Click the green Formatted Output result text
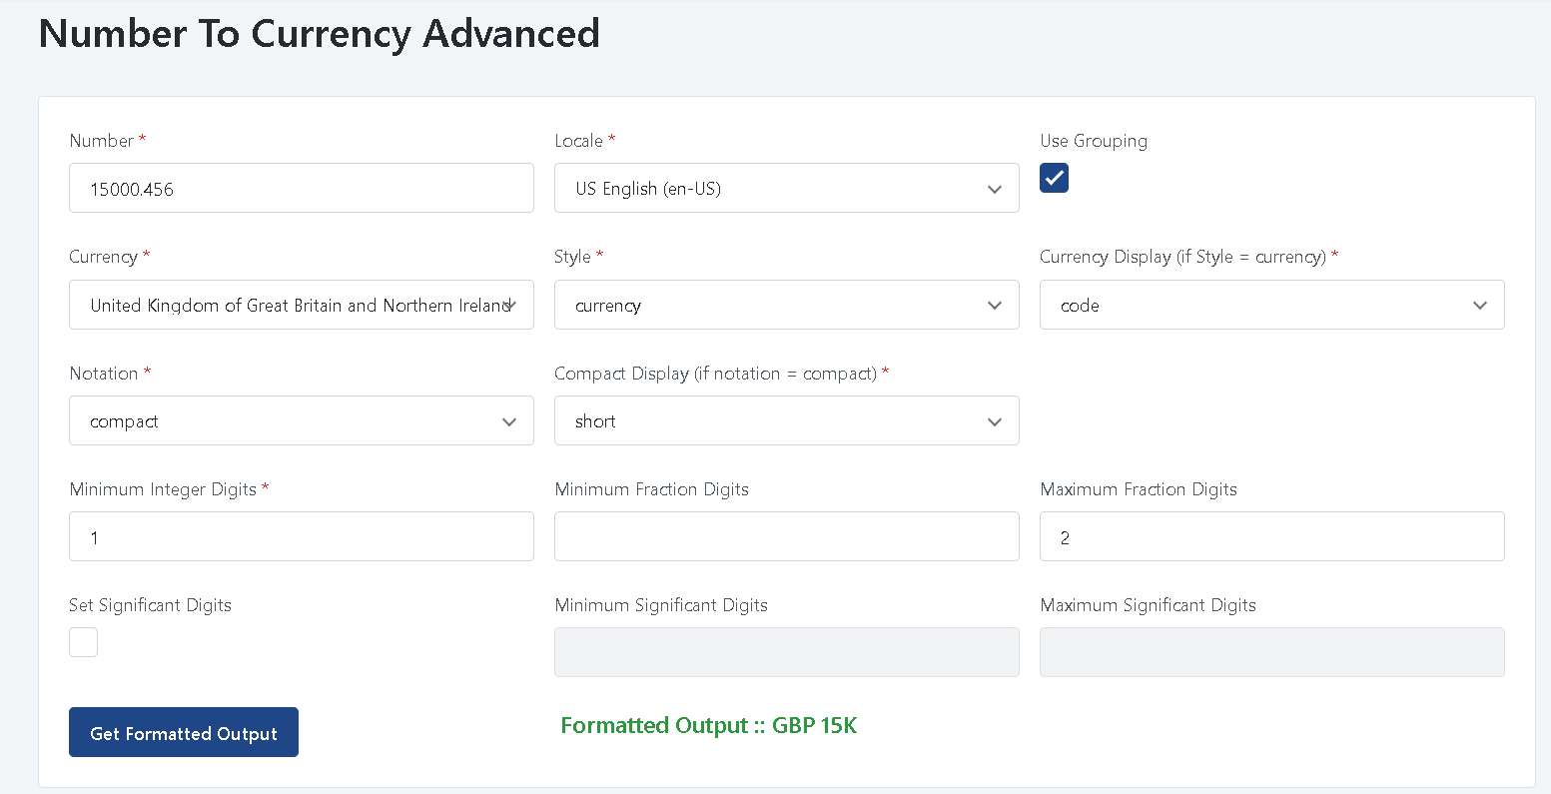Image resolution: width=1551 pixels, height=794 pixels. 708,725
